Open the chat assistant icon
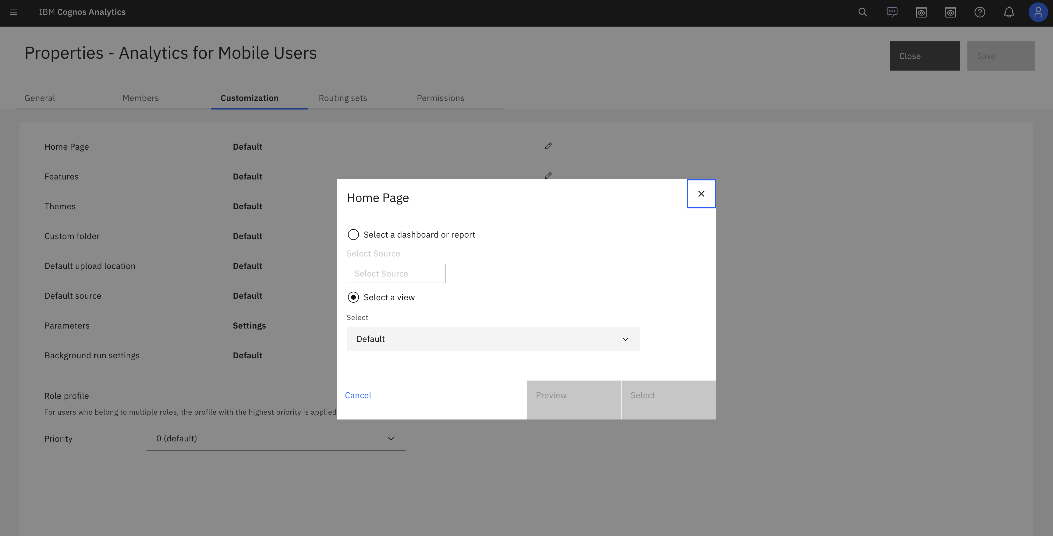Image resolution: width=1053 pixels, height=536 pixels. (892, 12)
